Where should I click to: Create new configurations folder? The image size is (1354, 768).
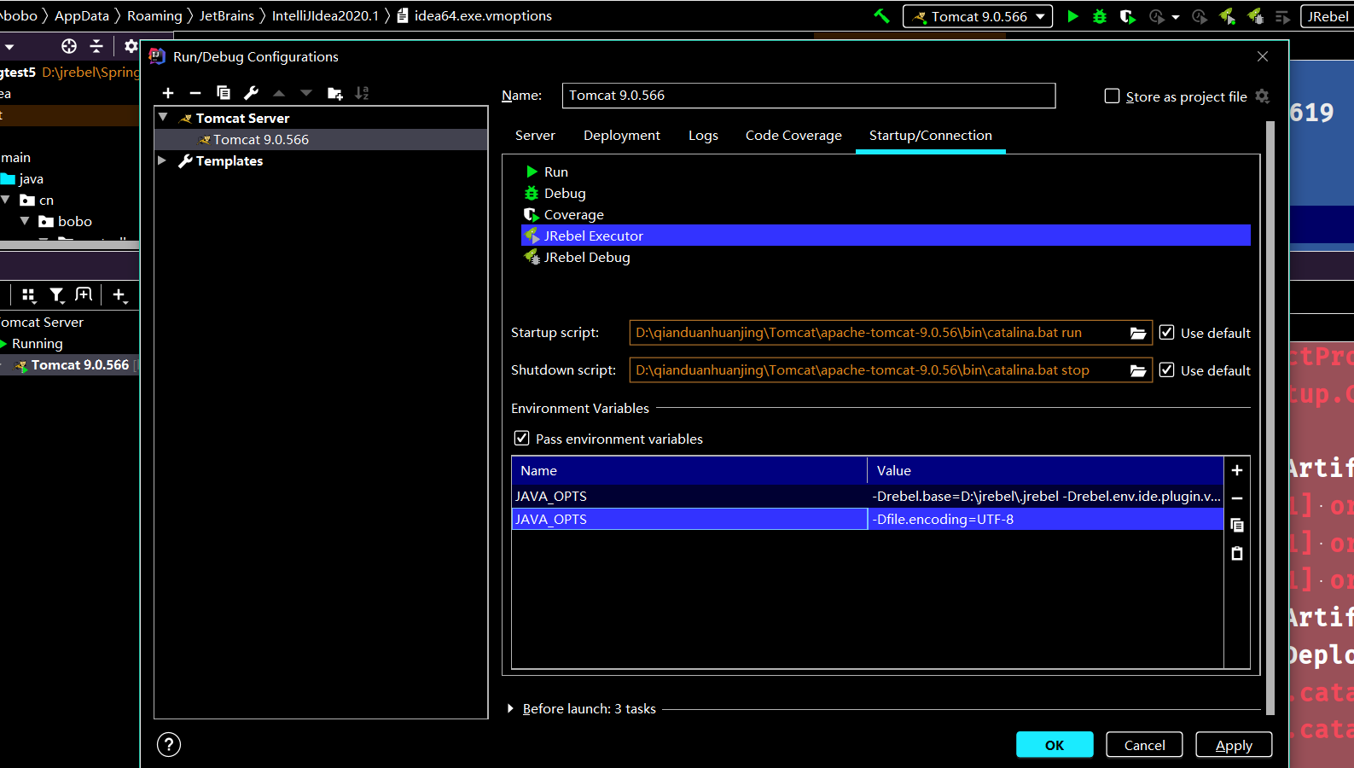[334, 93]
